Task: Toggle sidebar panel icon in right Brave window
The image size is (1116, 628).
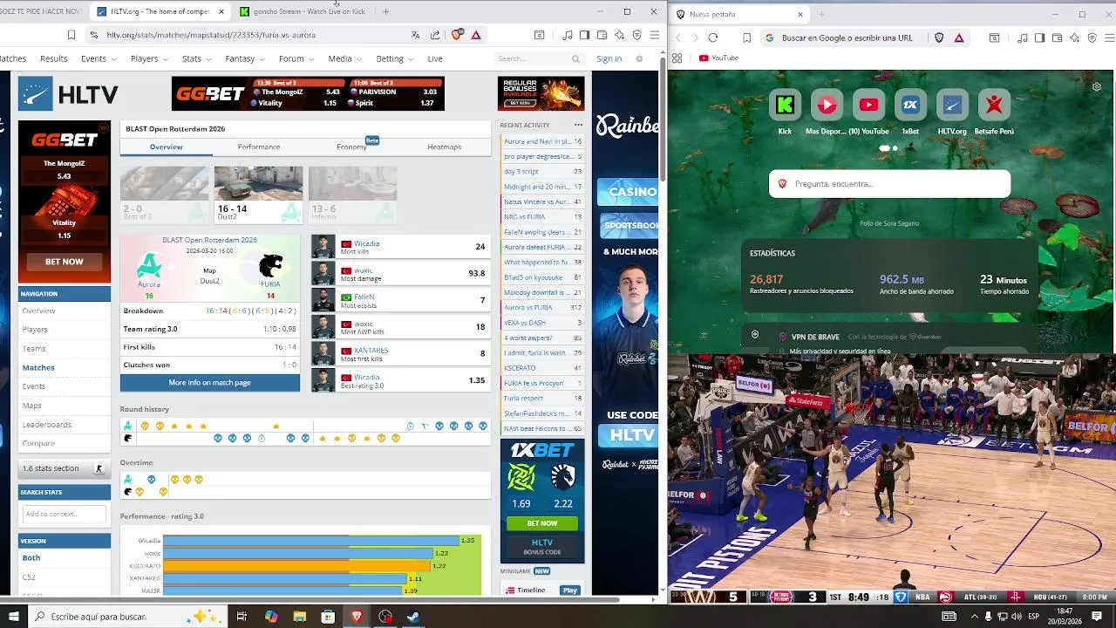Action: [1040, 38]
